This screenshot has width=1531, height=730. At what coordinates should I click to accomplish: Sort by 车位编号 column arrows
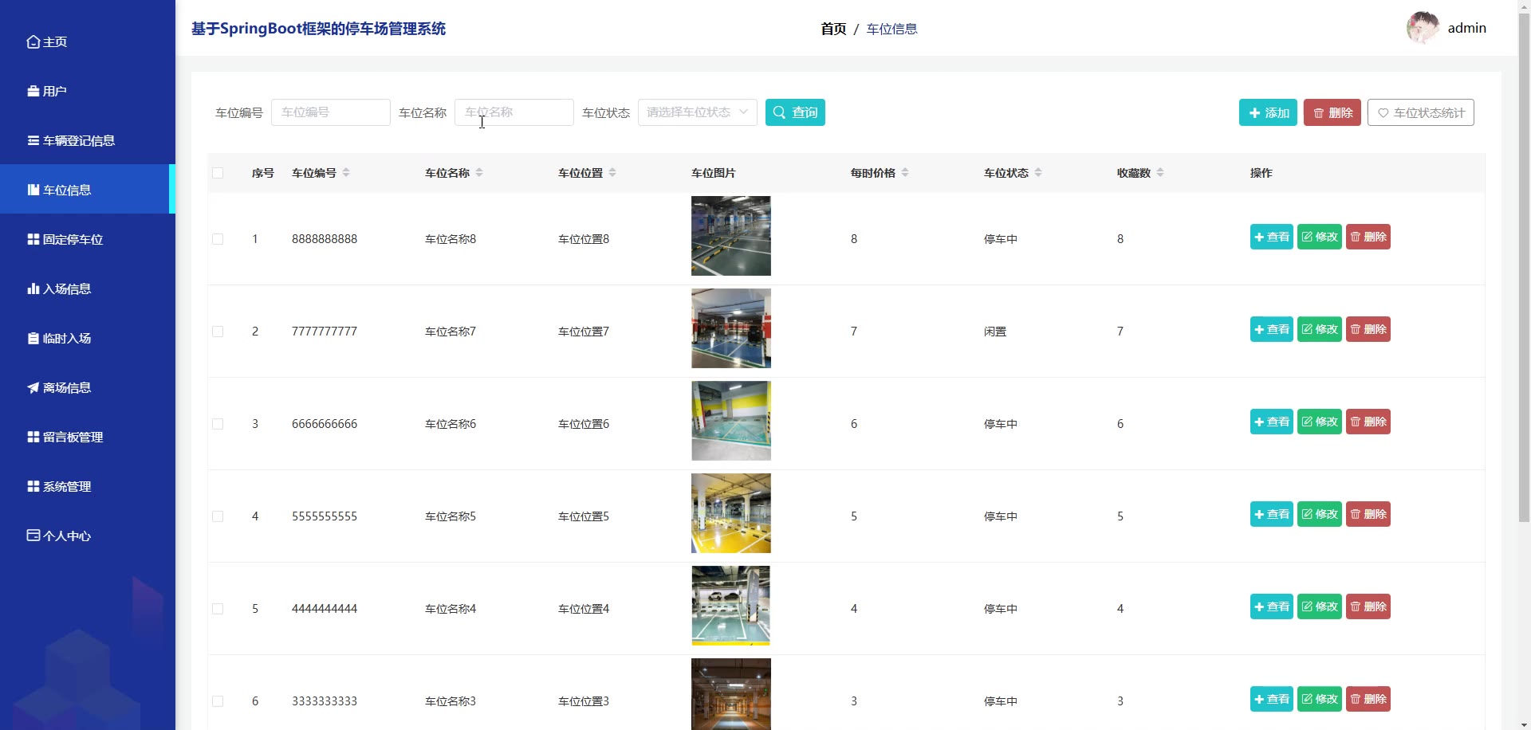coord(346,173)
